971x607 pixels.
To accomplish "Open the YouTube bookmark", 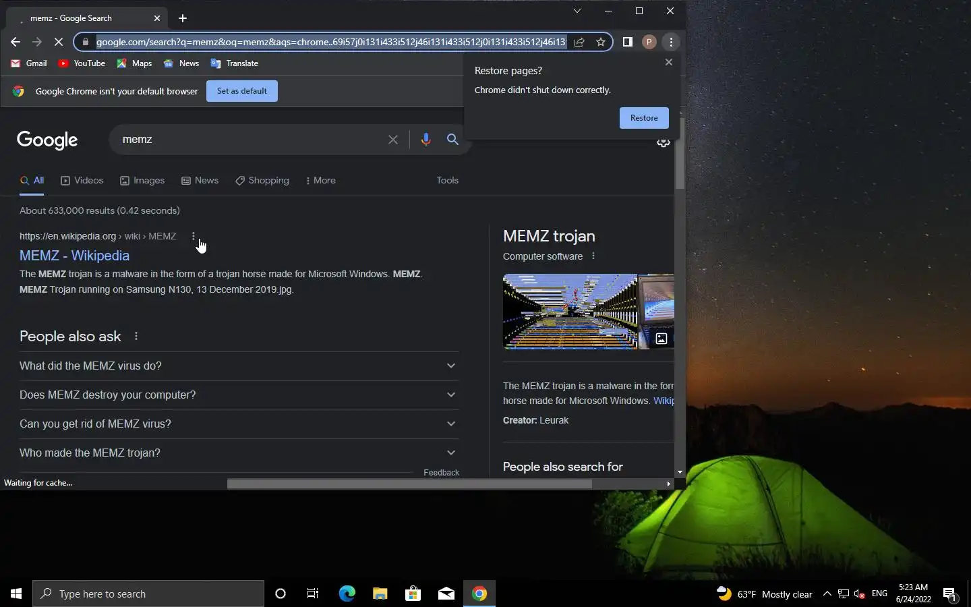I will click(82, 63).
